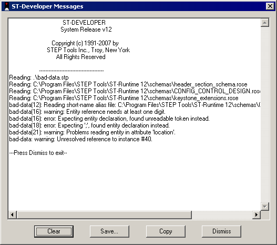Click the CONFIG_CONTROL_DESIGN reading line
This screenshot has height=245, width=277.
(x=135, y=91)
